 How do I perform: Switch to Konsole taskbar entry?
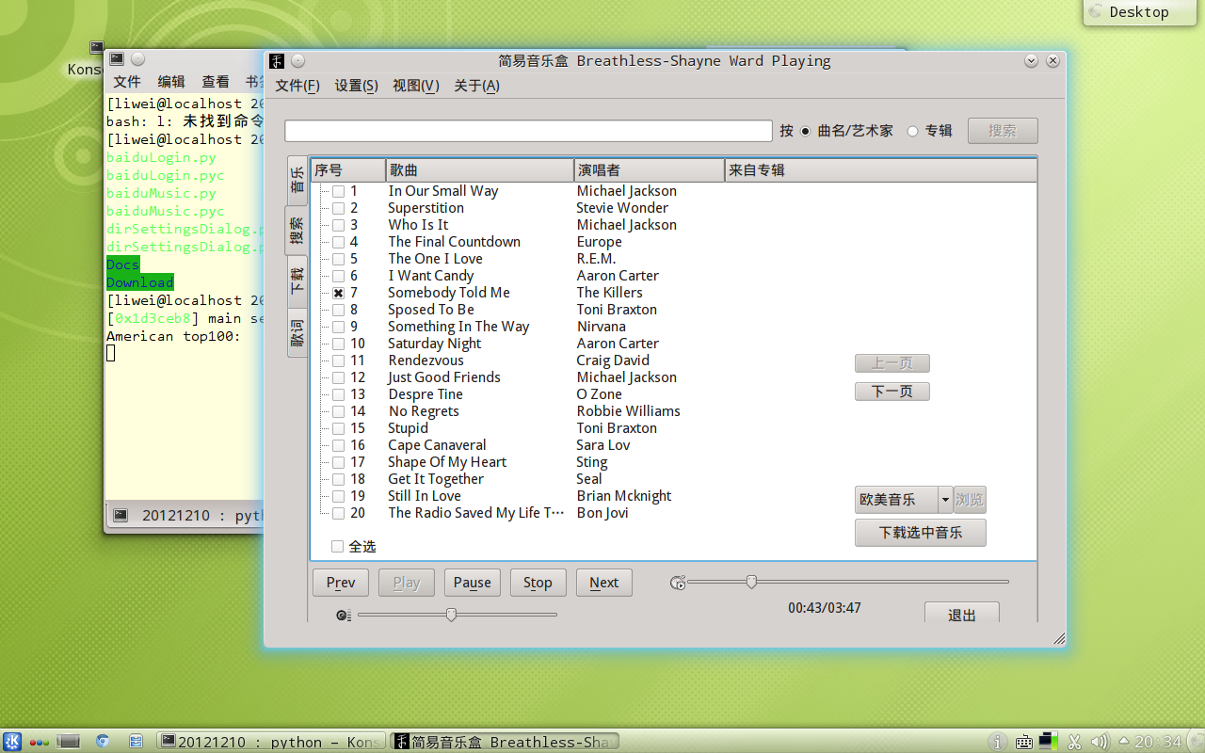pos(270,742)
